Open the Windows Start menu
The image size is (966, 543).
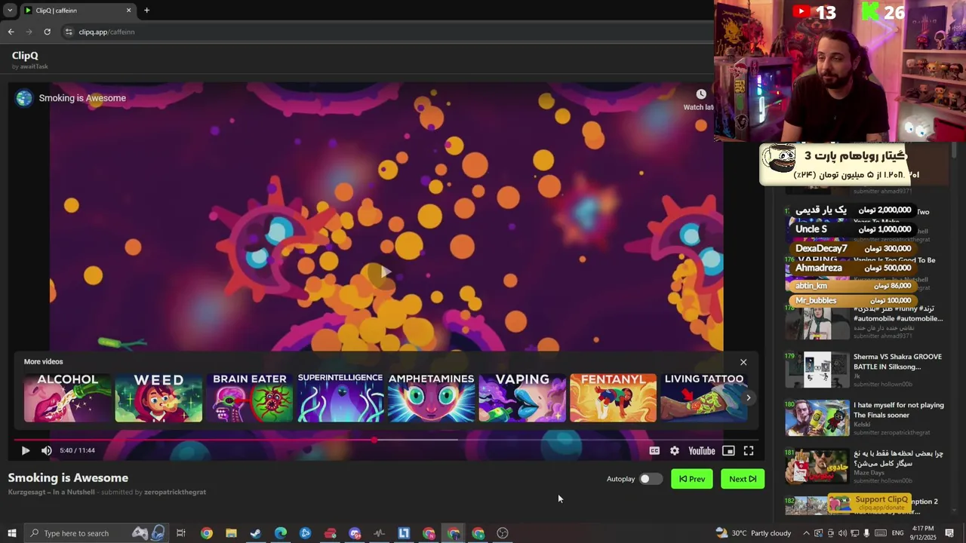[11, 533]
